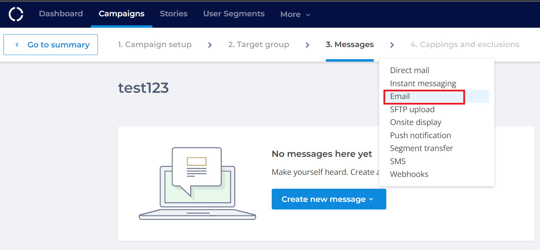Go back to step 1 Campaign setup
540x250 pixels.
(x=154, y=45)
